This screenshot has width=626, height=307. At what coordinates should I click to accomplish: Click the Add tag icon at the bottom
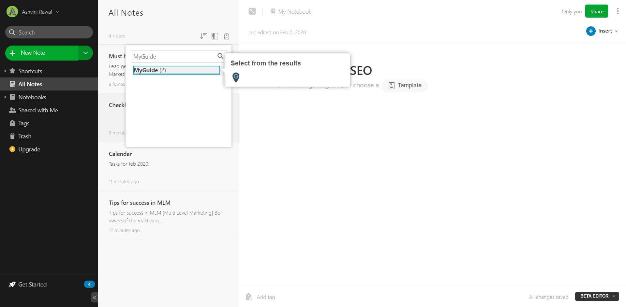tap(249, 297)
